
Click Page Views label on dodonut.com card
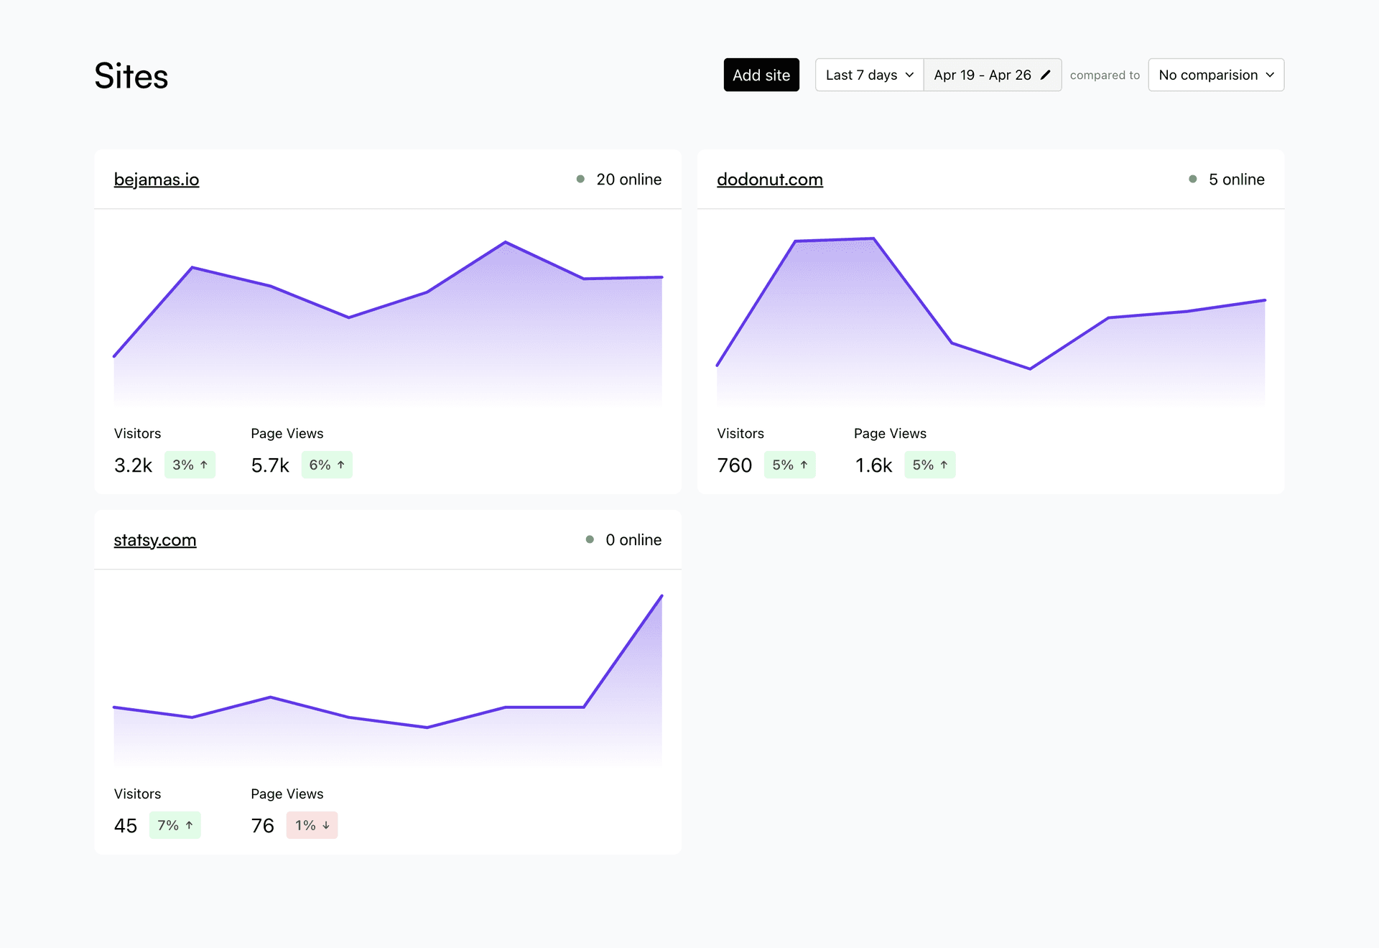(x=890, y=433)
